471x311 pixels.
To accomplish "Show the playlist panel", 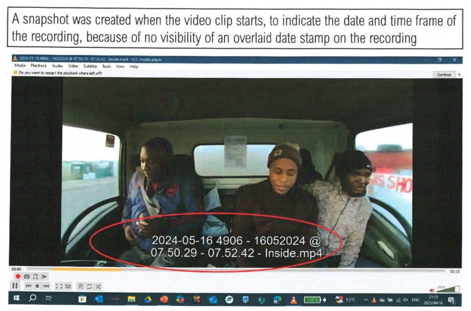I will point(80,286).
